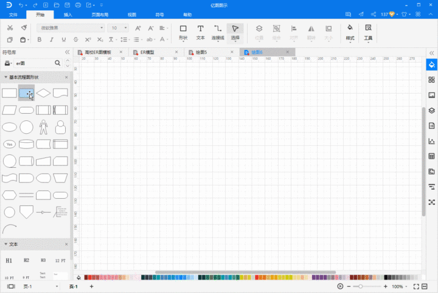Collapse the 基本流程图形状 section

click(6, 77)
